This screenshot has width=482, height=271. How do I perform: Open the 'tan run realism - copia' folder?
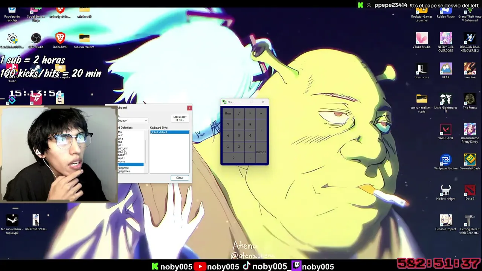pos(421,103)
